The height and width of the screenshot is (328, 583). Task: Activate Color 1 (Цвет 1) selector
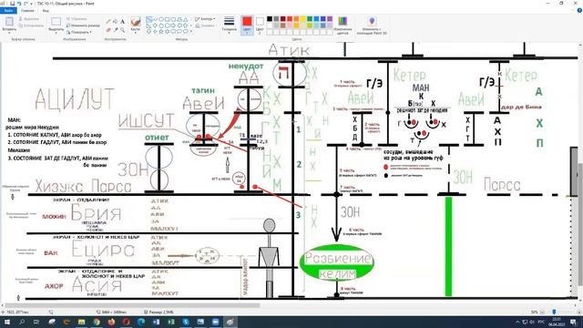pyautogui.click(x=247, y=25)
